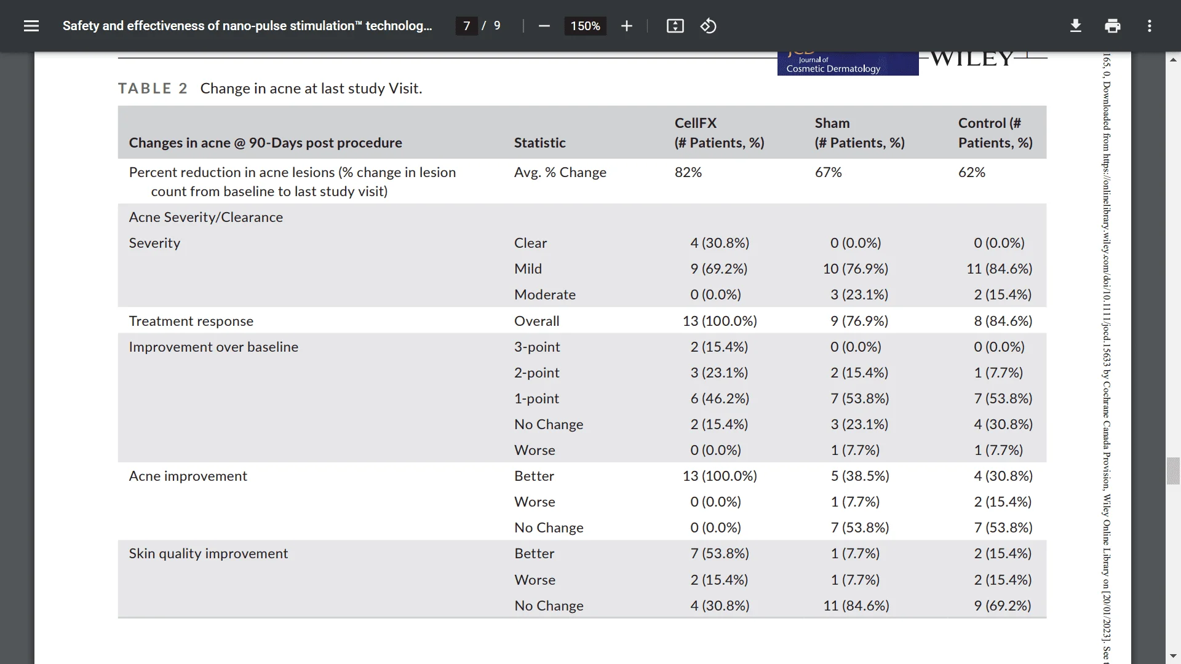Image resolution: width=1181 pixels, height=664 pixels.
Task: Click the 'Severity' row label
Action: [154, 243]
